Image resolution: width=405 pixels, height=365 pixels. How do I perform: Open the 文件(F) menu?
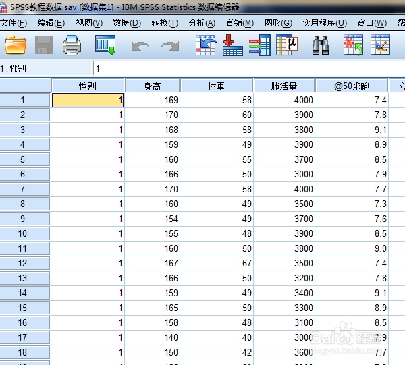coord(13,23)
